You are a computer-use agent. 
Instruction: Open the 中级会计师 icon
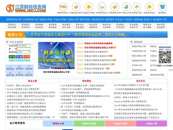pos(126,7)
